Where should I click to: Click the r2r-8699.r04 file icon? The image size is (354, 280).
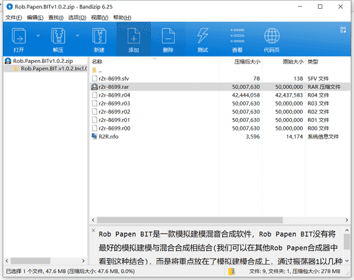pyautogui.click(x=95, y=95)
